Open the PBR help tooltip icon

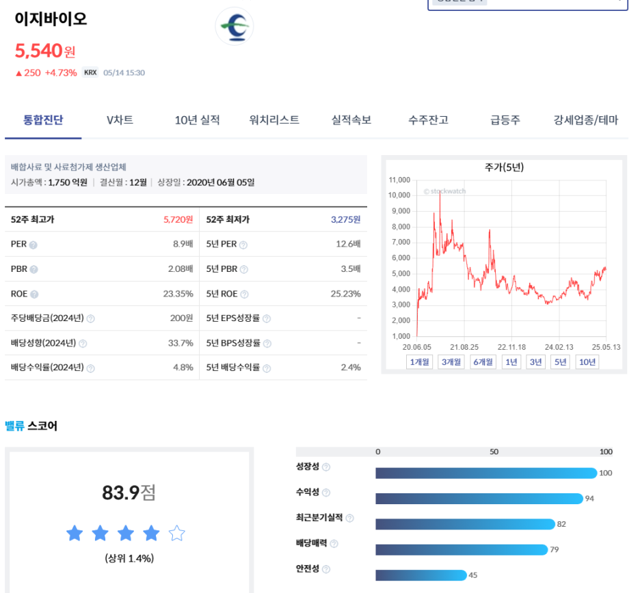(x=34, y=269)
